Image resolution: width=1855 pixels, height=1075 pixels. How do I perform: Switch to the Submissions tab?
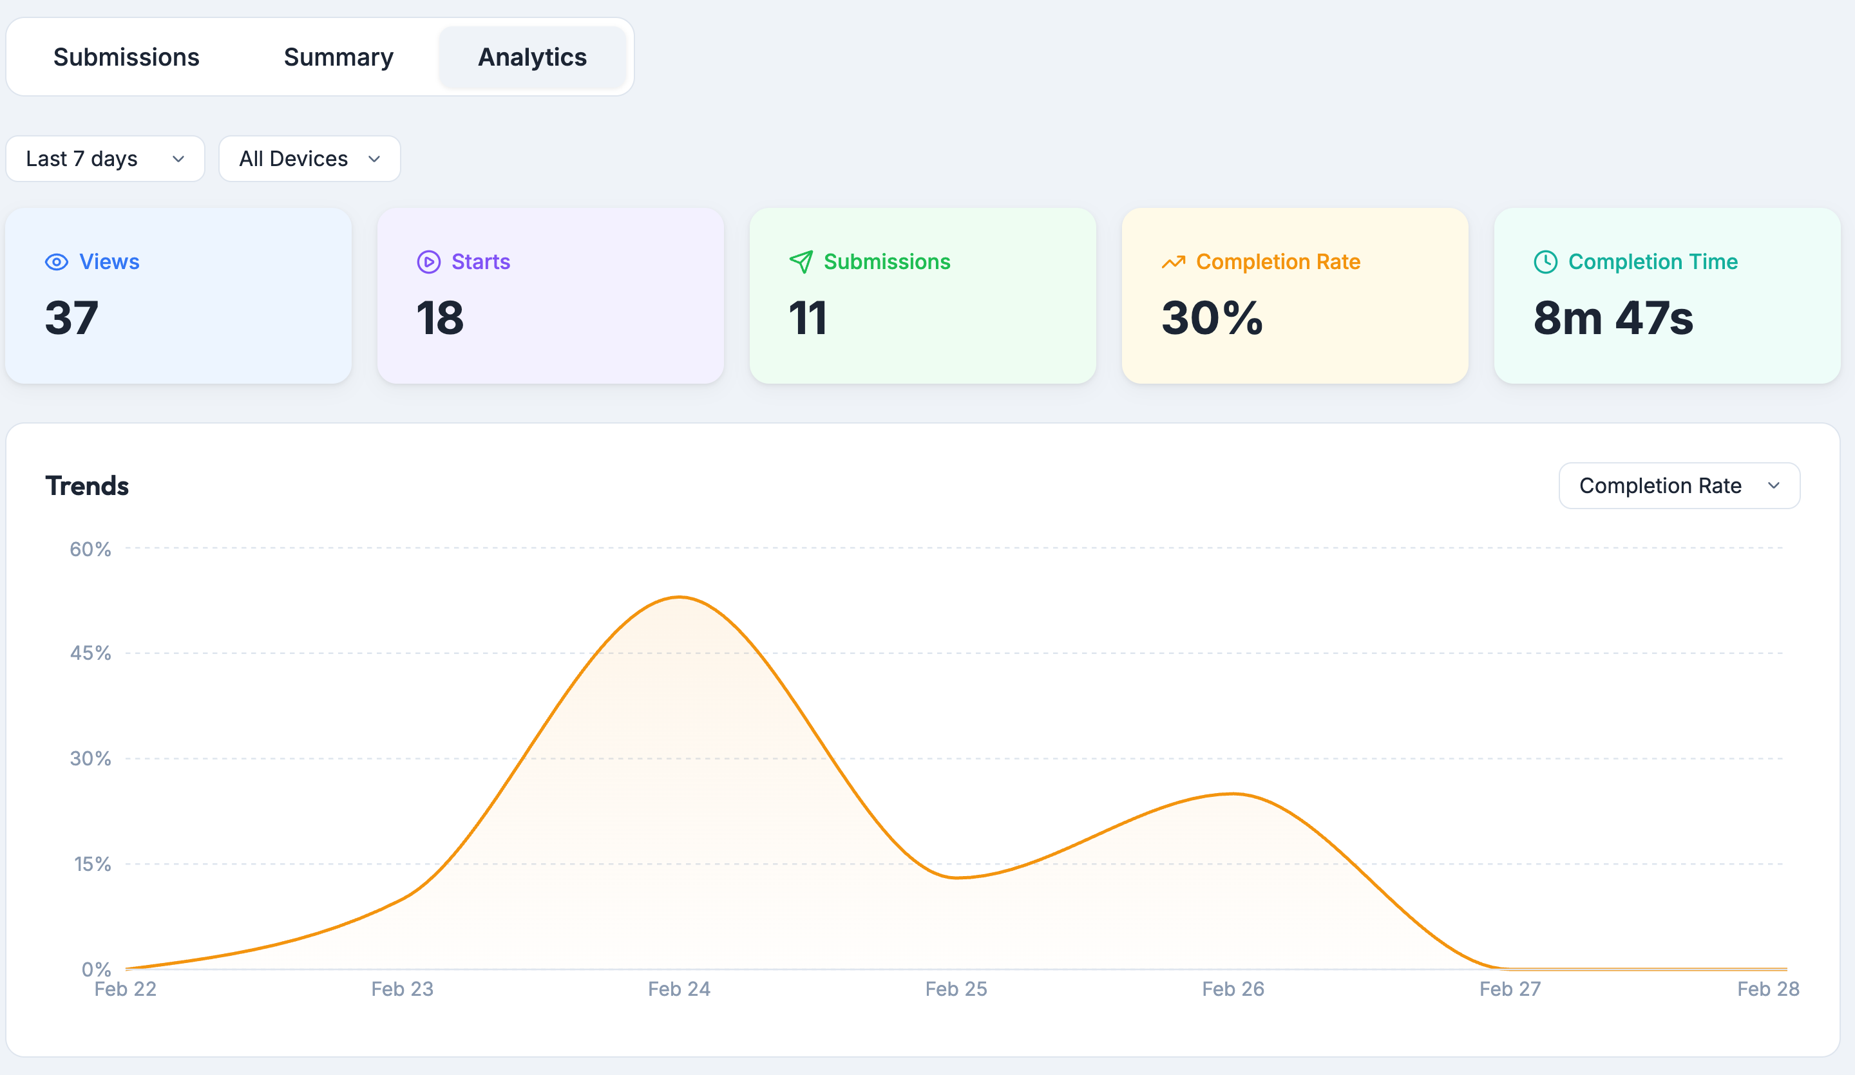click(126, 57)
